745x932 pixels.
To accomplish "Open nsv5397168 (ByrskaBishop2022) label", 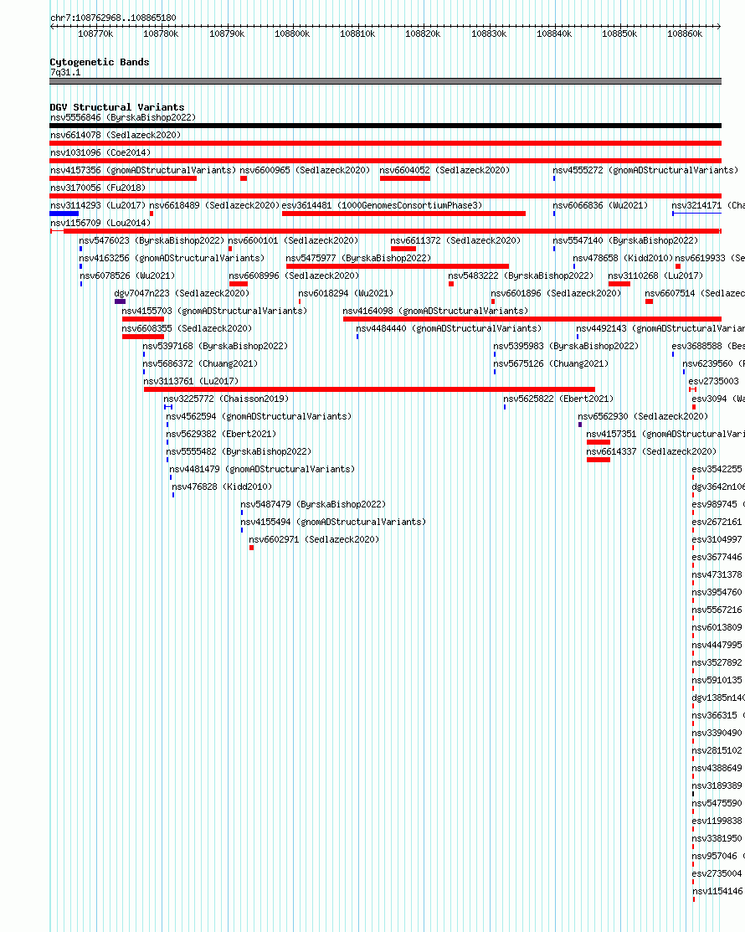I will pos(215,346).
